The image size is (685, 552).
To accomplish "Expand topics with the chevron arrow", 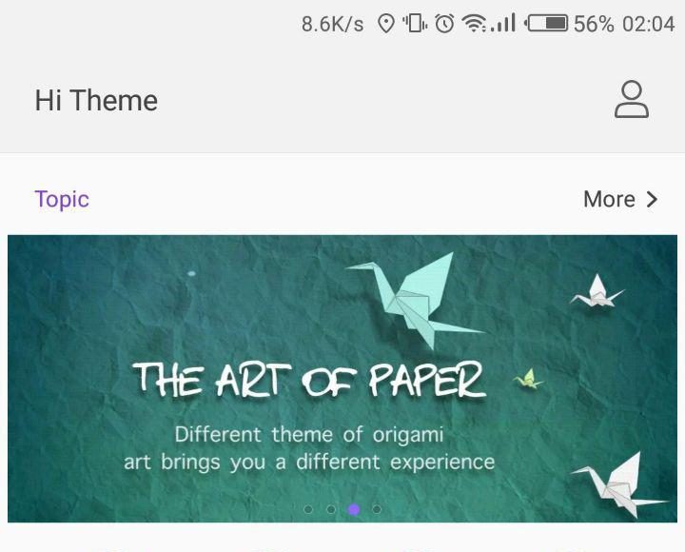I will (652, 199).
